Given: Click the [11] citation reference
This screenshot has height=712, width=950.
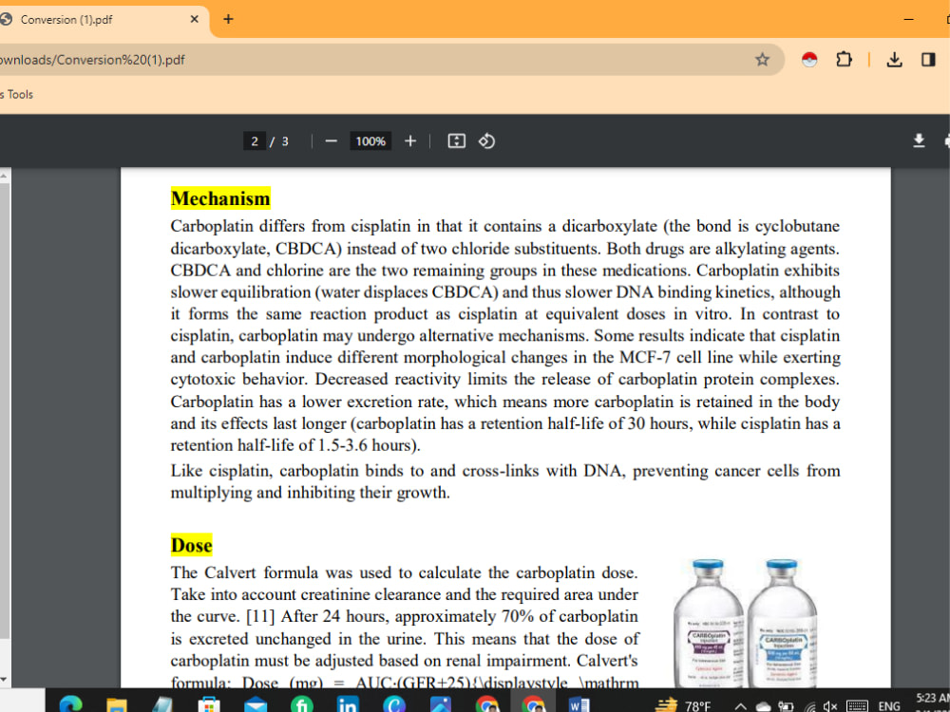Looking at the screenshot, I should coord(260,616).
